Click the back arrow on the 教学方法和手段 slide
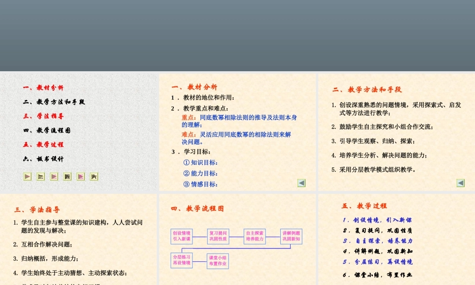The width and height of the screenshot is (475, 285). (x=460, y=182)
